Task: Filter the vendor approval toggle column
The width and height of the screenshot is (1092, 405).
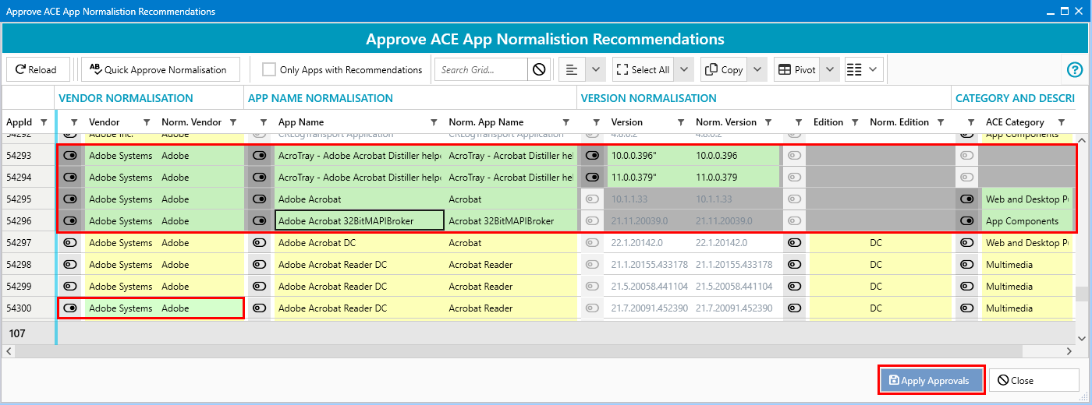Action: [74, 122]
